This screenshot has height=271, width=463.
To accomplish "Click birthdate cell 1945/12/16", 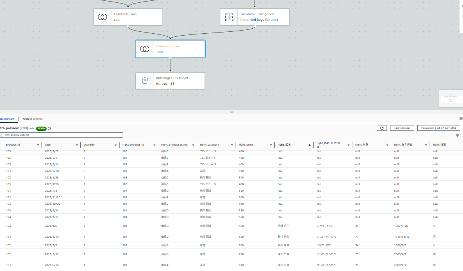I will click(402, 237).
